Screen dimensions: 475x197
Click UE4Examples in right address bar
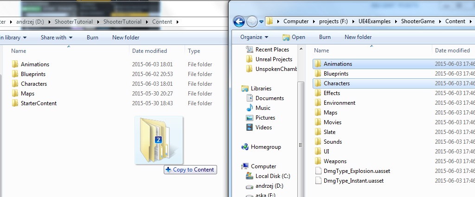[373, 21]
